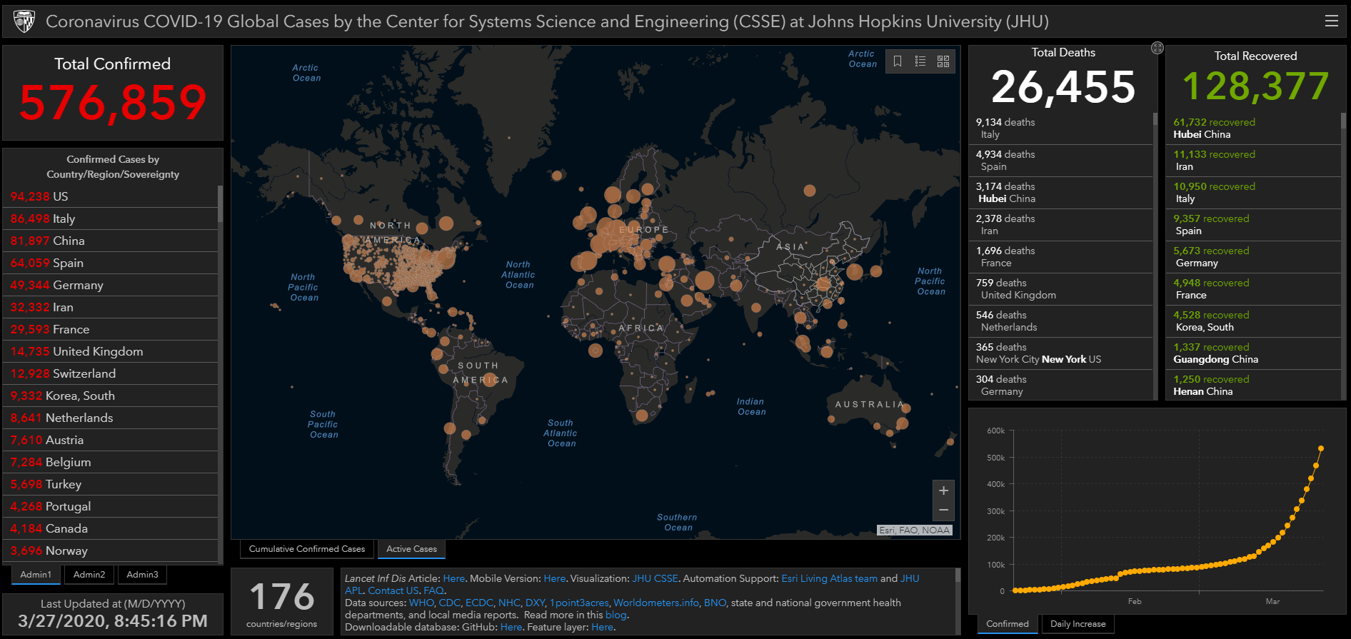Select '49,344 Germany' in the country list
1351x639 pixels.
tap(111, 285)
